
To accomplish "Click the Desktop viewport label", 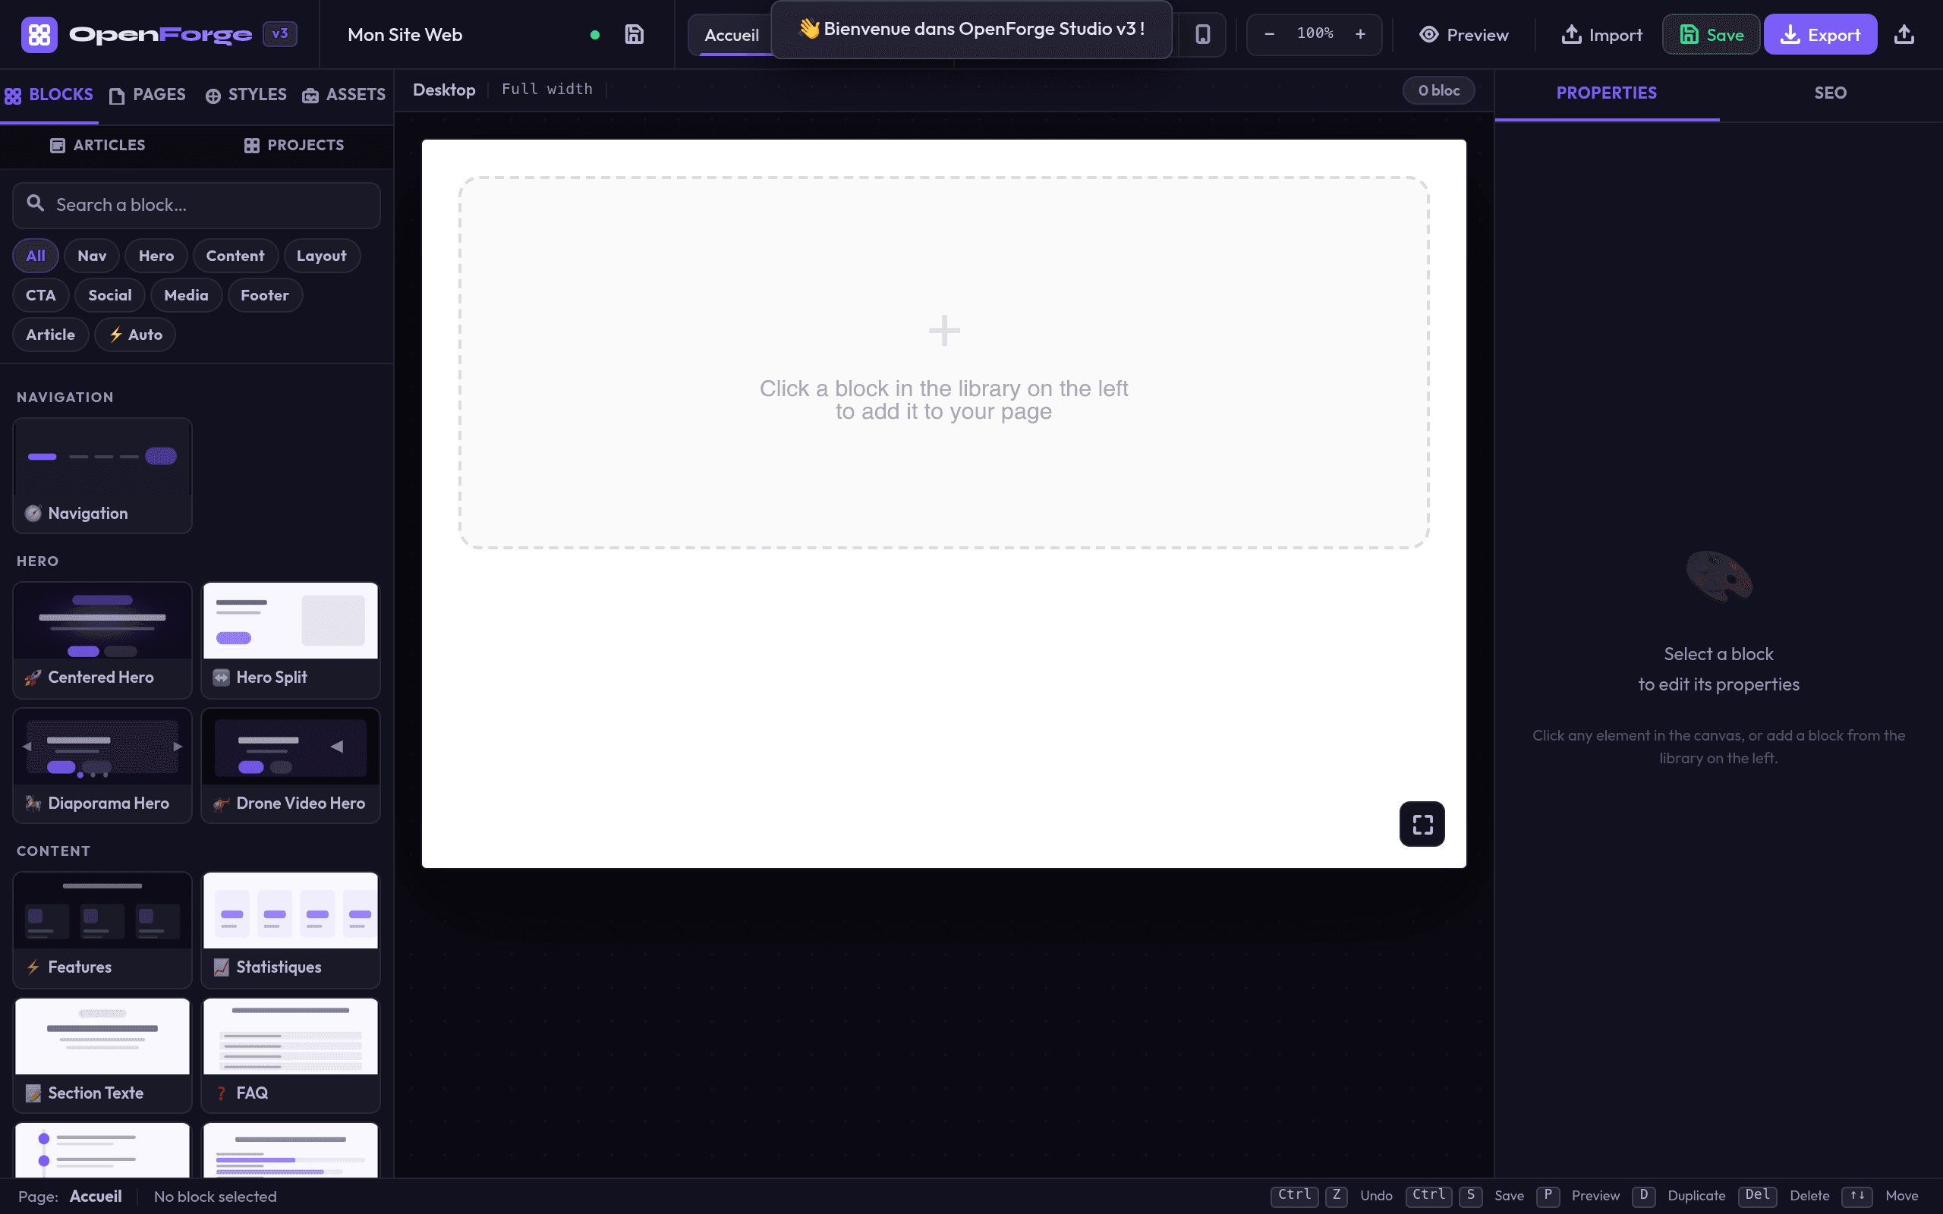I will [x=444, y=89].
